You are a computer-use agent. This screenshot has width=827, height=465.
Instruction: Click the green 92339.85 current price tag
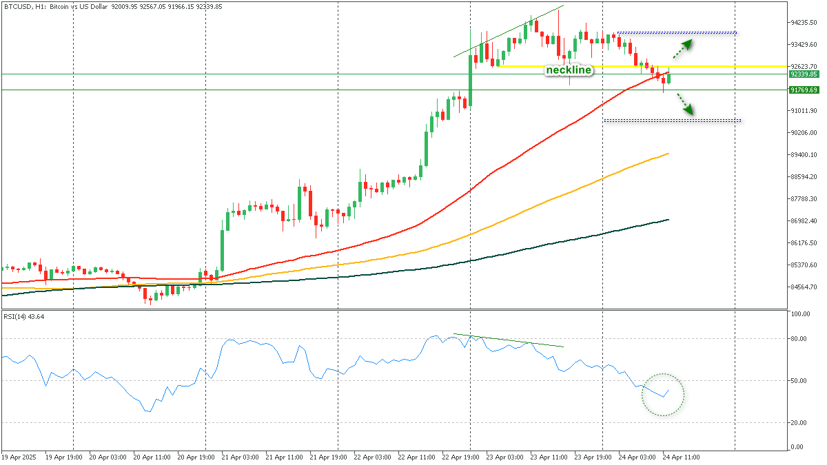pos(804,74)
